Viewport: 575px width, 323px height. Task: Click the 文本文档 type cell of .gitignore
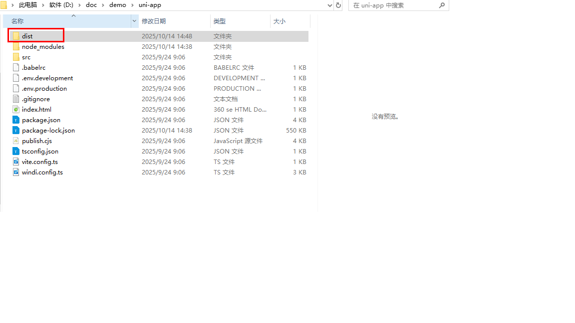click(x=226, y=99)
